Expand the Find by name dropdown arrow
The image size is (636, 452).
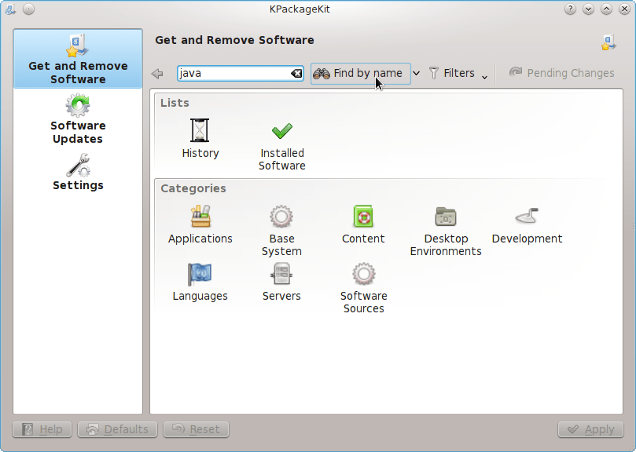(x=416, y=74)
